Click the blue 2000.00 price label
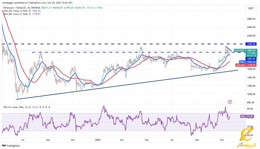260x149 pixels. 251,59
